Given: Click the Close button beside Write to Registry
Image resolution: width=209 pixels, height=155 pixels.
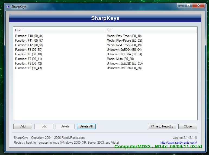Looking at the screenshot, I should pyautogui.click(x=188, y=126).
